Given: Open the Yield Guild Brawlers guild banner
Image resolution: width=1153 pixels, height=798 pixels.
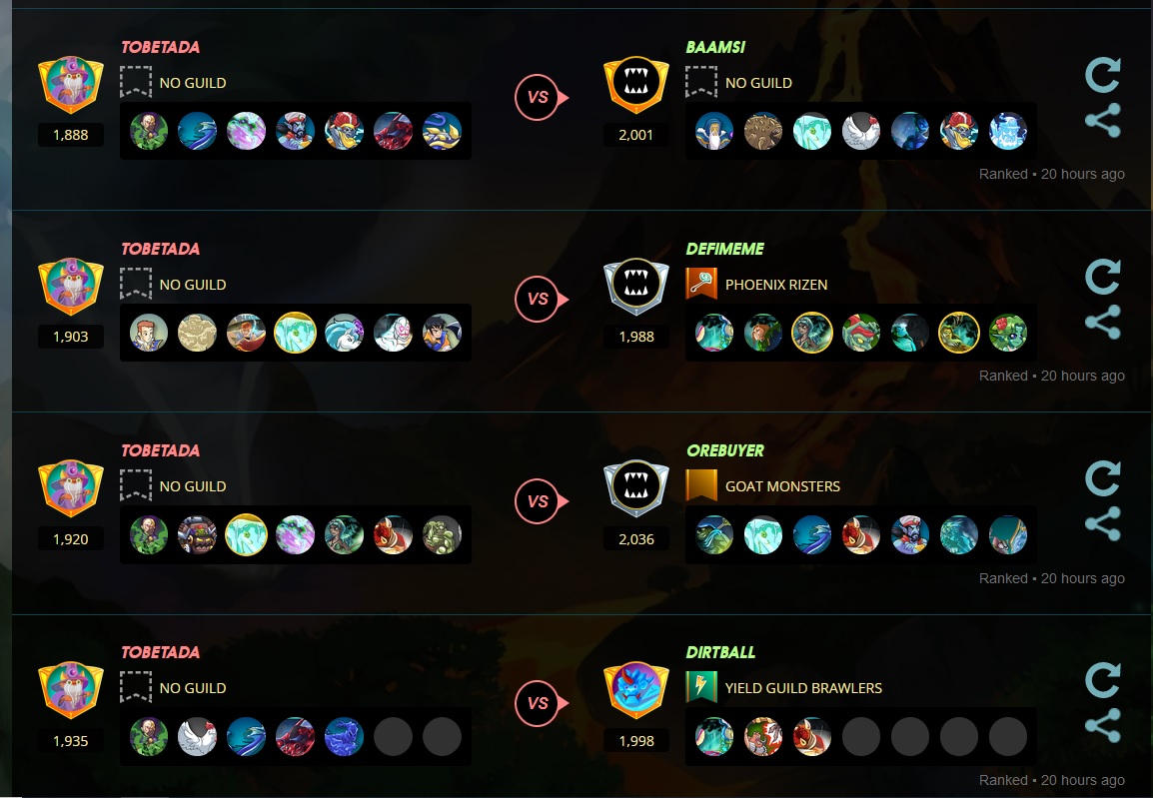Looking at the screenshot, I should [x=700, y=688].
